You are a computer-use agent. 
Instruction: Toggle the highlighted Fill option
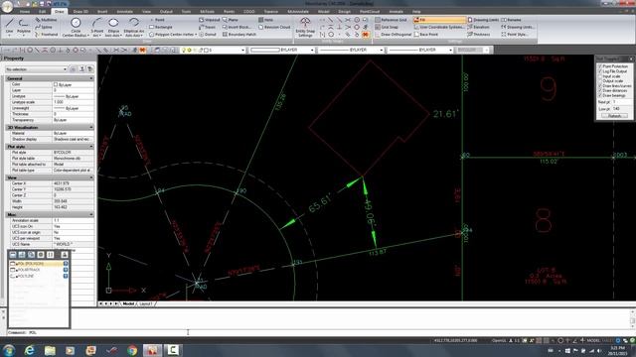pyautogui.click(x=439, y=20)
